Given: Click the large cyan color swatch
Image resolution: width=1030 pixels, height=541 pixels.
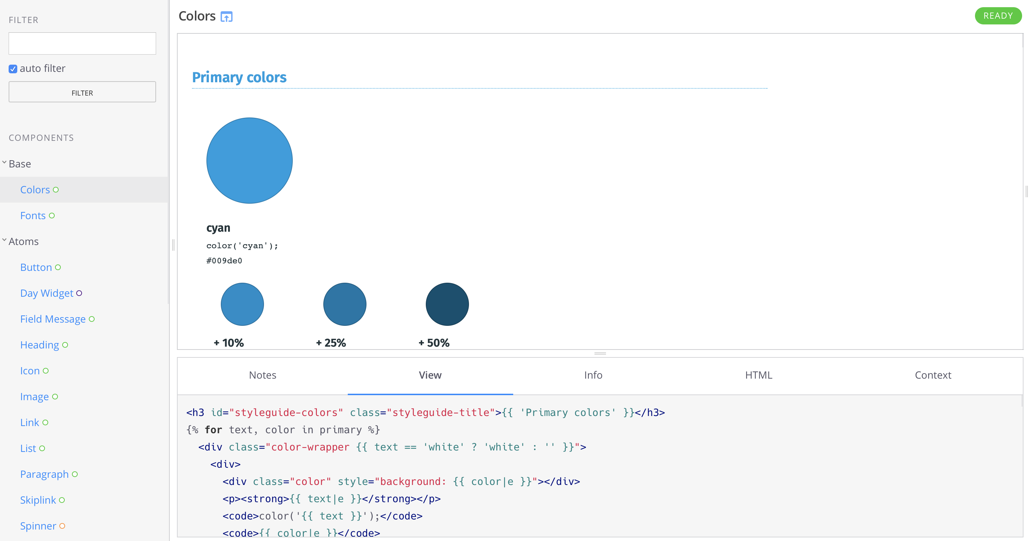Looking at the screenshot, I should tap(250, 161).
